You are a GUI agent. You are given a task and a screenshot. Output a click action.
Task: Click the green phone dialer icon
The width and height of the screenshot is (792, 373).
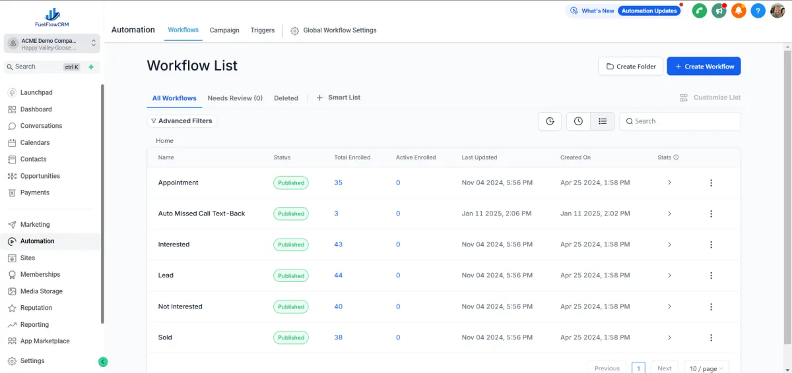699,11
